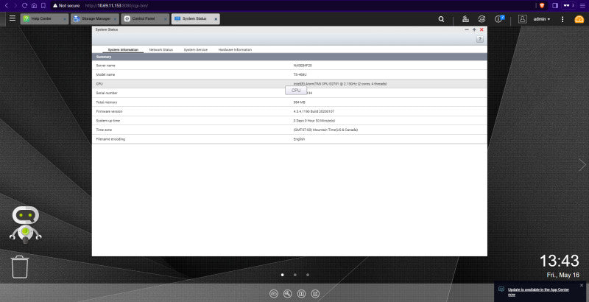Open the browser hamburger menu
589x302 pixels.
coord(582,6)
